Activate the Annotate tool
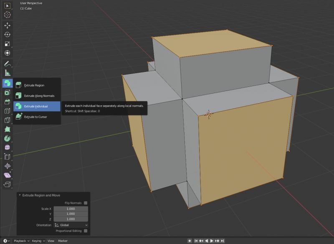The height and width of the screenshot is (244, 334). tap(6, 64)
